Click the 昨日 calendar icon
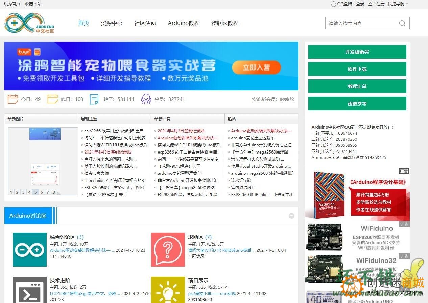 pos(52,99)
